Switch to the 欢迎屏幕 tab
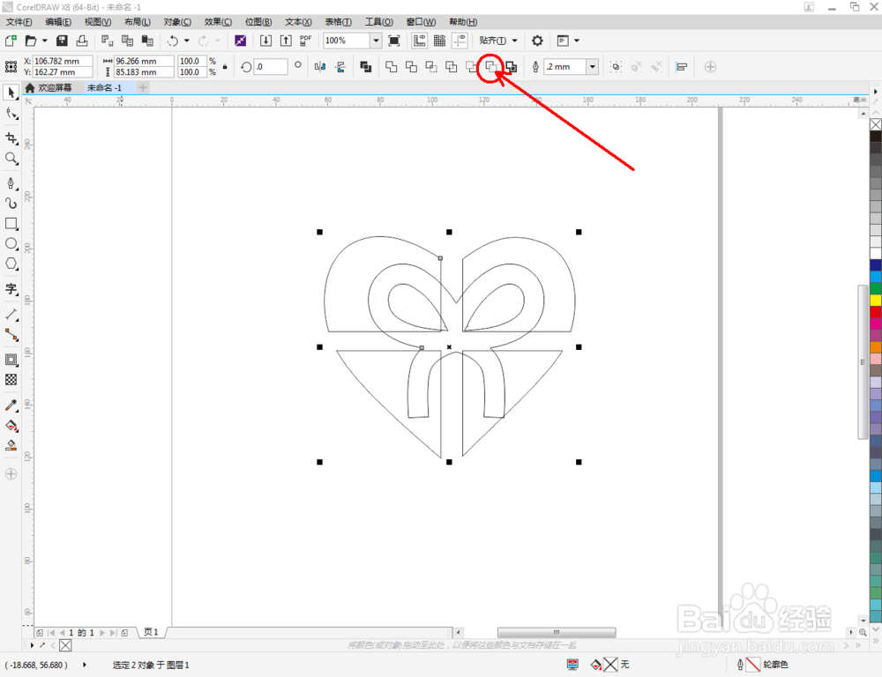Screen dimensions: 882x677 pos(49,88)
